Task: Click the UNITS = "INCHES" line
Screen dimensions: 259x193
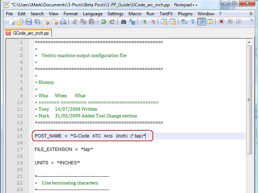Action: (x=57, y=163)
